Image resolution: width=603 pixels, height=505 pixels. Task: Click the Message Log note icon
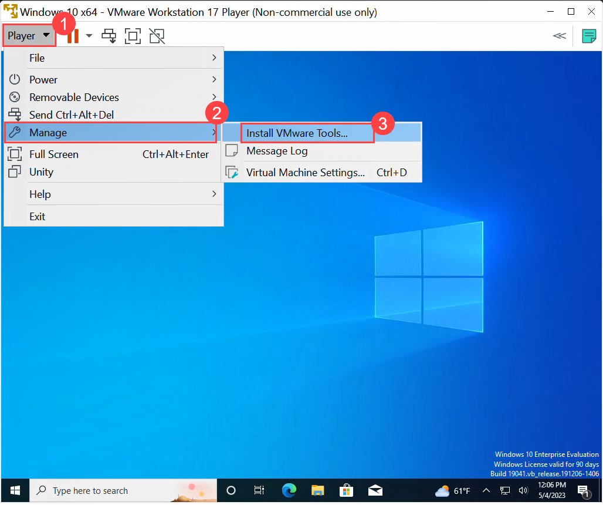(x=232, y=150)
